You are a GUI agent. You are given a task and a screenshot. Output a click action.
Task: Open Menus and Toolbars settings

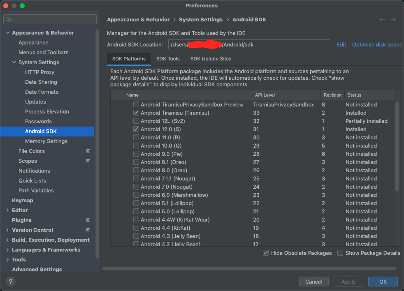(x=44, y=52)
